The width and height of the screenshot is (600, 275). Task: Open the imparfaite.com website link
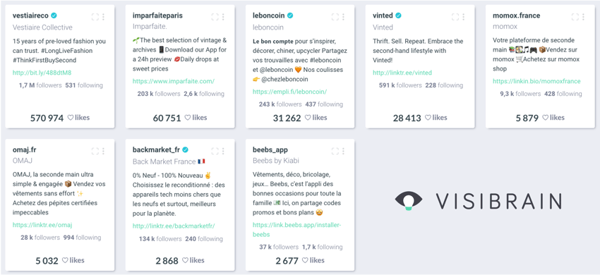click(174, 81)
